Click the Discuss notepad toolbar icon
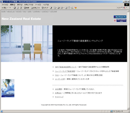The width and height of the screenshot is (130, 113). pyautogui.click(x=66, y=8)
